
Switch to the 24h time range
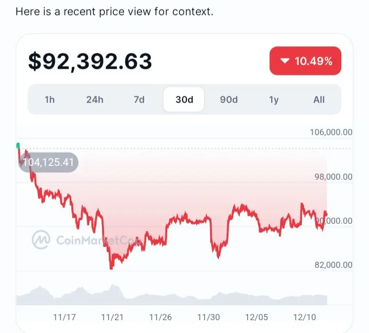point(94,99)
